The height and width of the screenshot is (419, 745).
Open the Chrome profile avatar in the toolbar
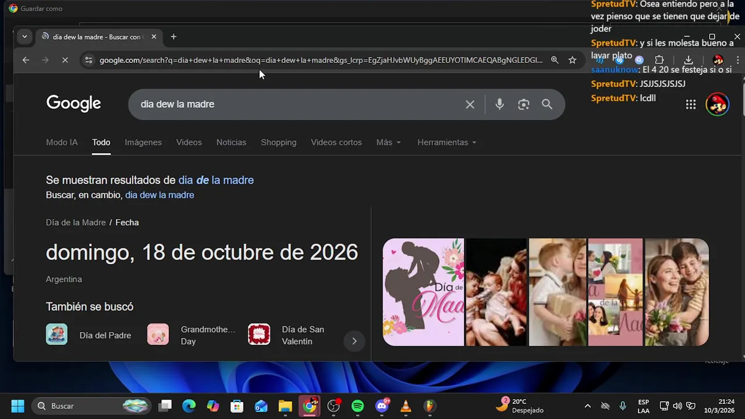718,60
